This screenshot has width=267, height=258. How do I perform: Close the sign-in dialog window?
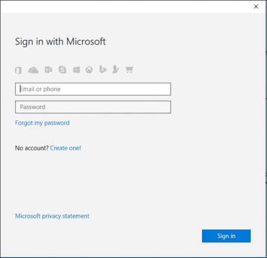tap(256, 6)
